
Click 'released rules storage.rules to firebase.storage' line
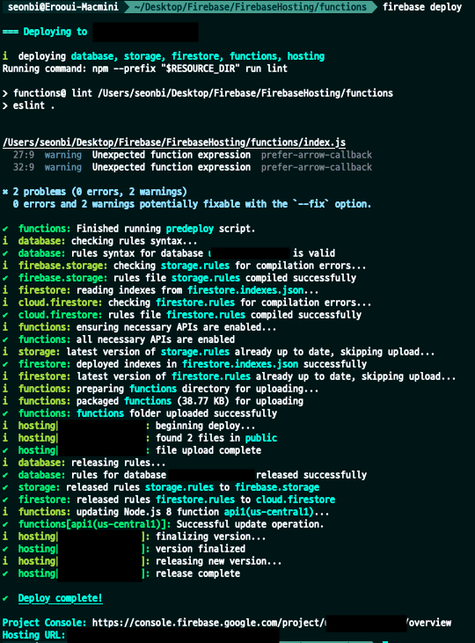[161, 486]
